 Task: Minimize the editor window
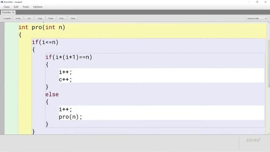click(249, 2)
